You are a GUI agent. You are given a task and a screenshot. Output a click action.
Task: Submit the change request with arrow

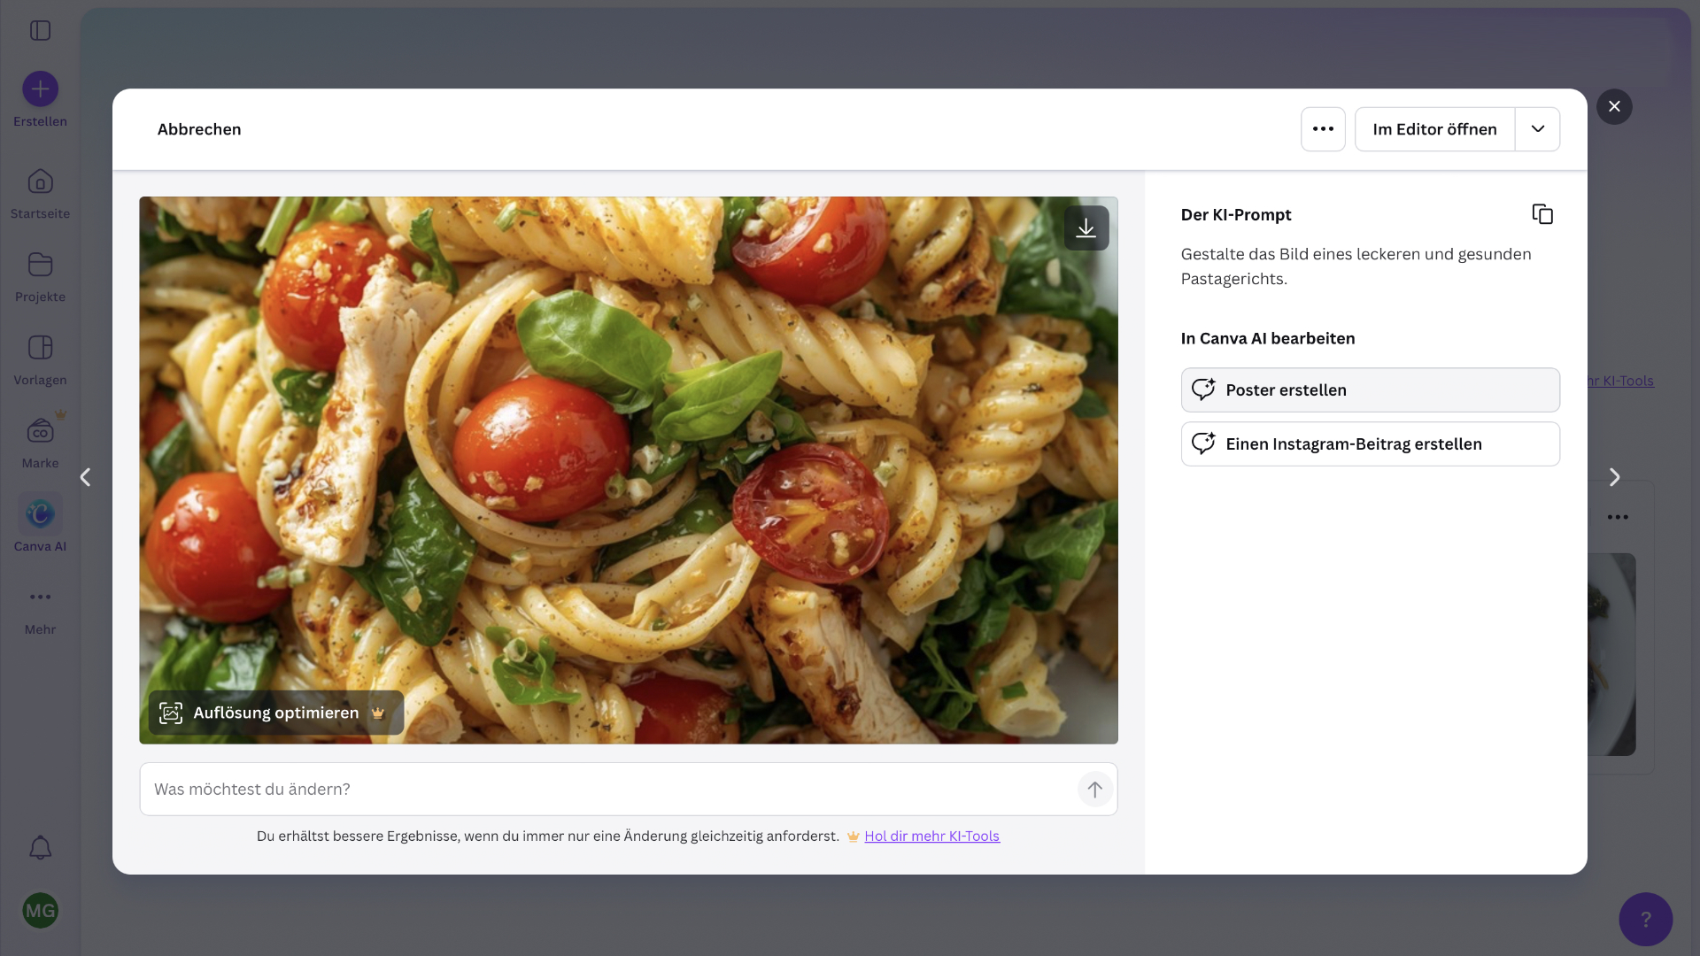coord(1094,789)
